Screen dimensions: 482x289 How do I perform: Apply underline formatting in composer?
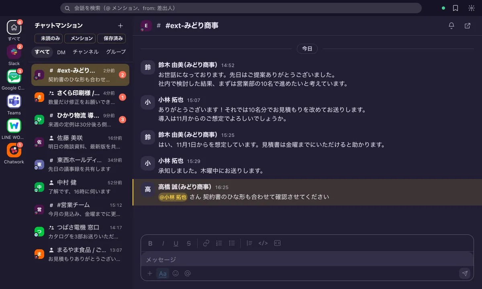[x=176, y=243]
